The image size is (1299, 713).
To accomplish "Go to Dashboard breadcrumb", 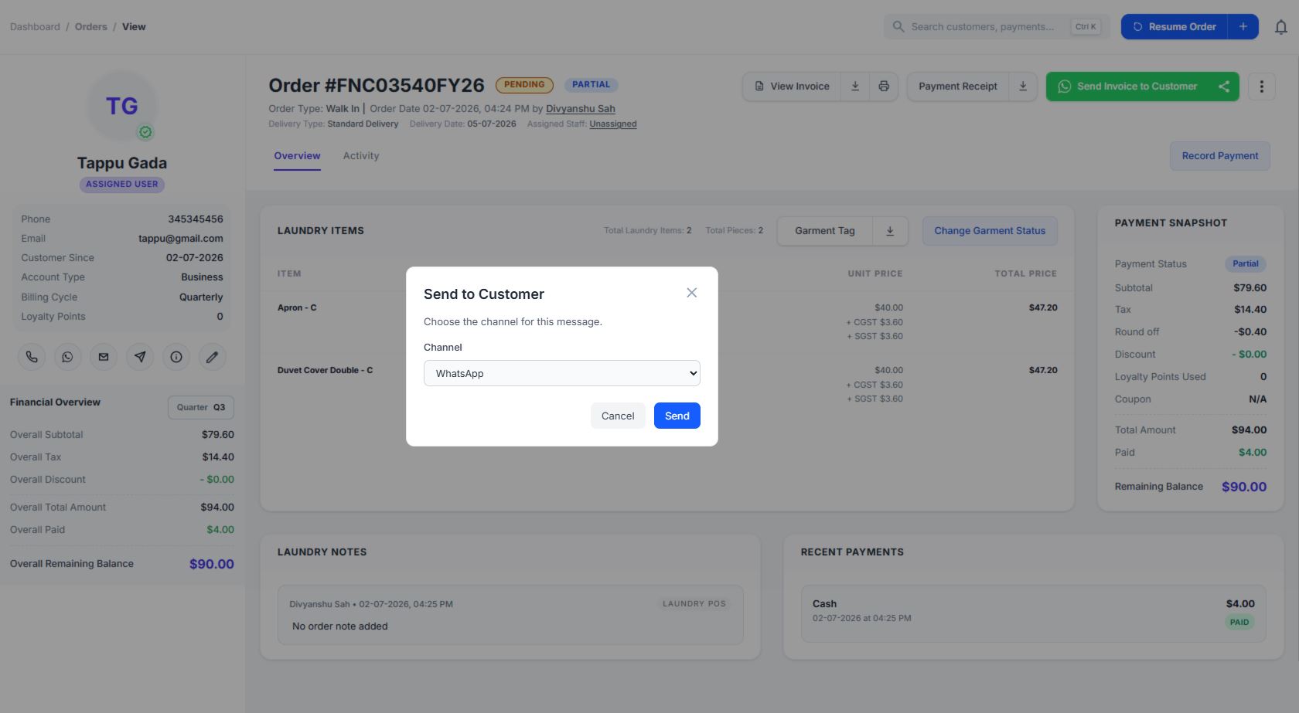I will pos(35,26).
